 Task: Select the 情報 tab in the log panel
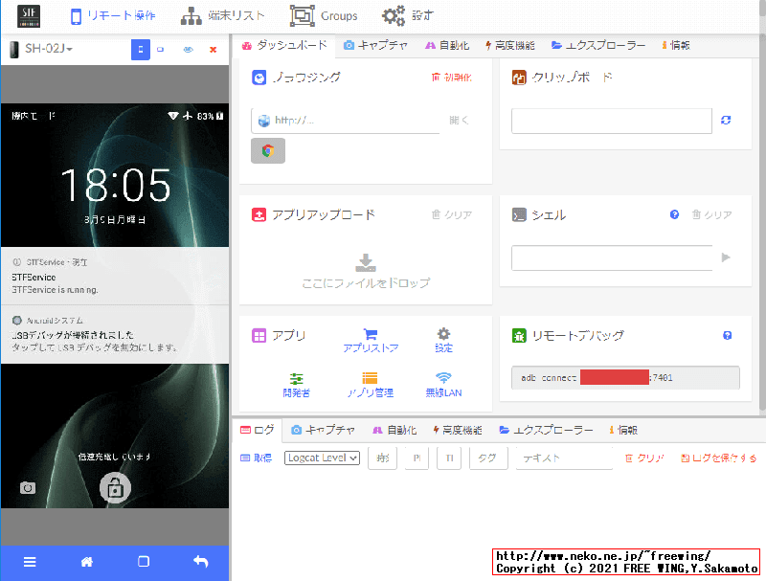point(622,429)
